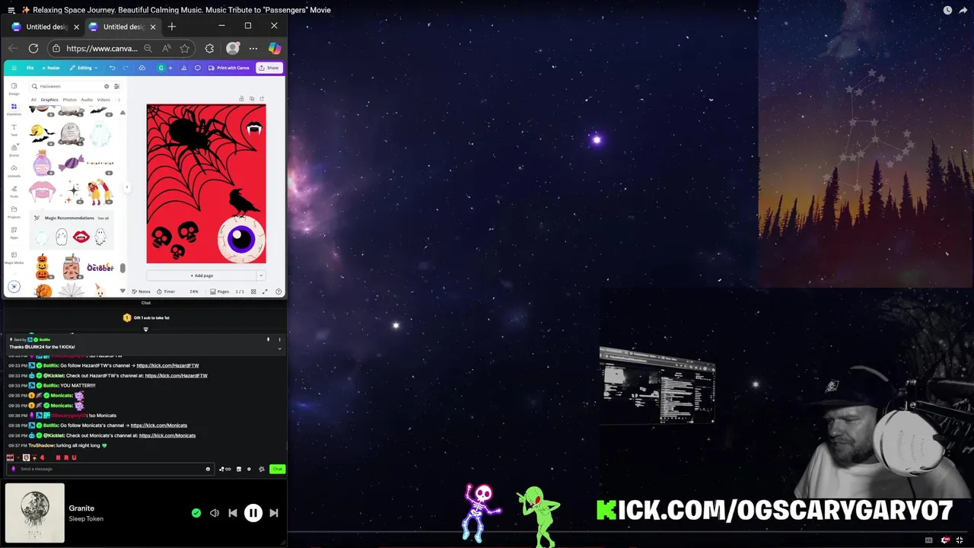Skip to the next track

tap(274, 513)
